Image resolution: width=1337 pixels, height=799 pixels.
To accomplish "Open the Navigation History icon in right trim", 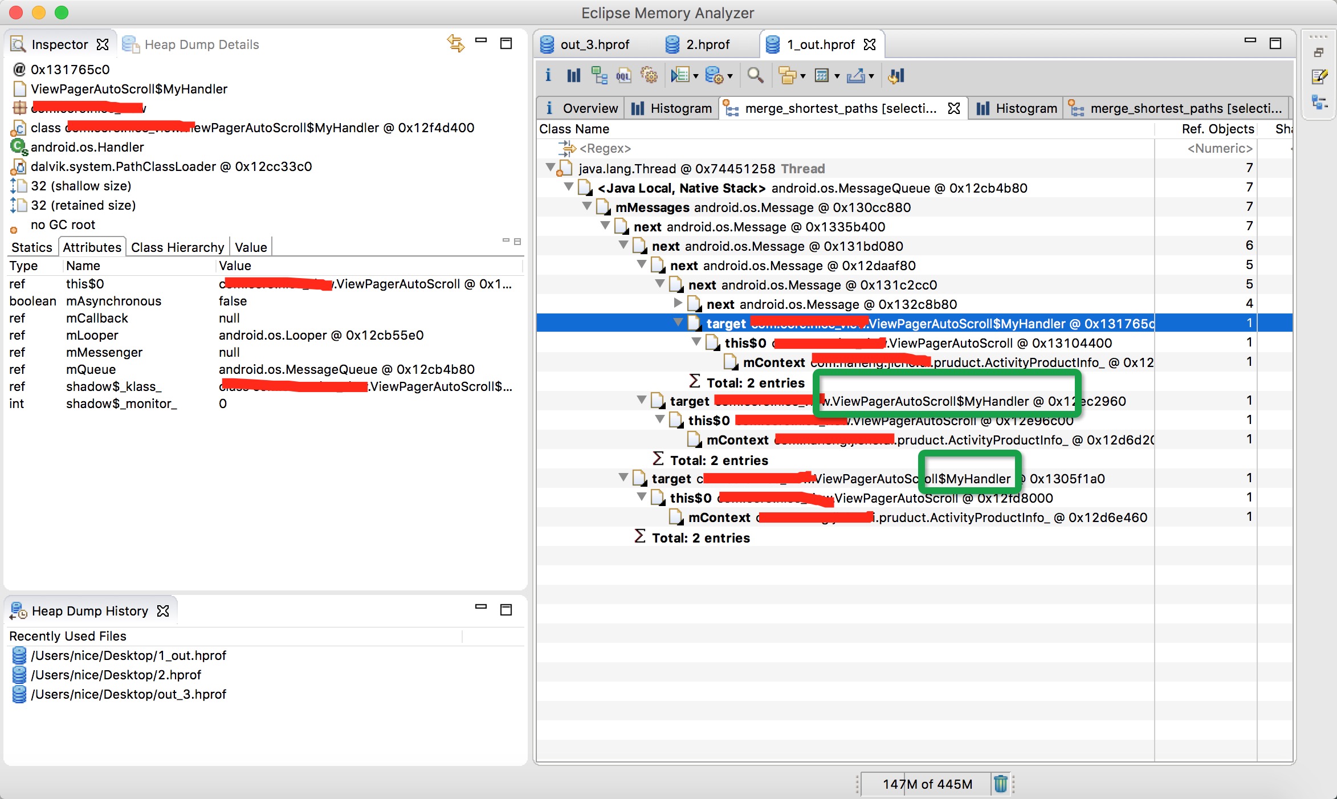I will pos(1319,103).
